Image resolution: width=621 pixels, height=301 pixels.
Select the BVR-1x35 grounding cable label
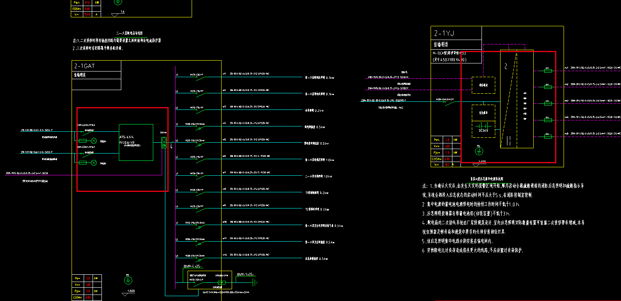click(245, 274)
